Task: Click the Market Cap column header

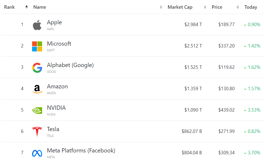Action: (180, 7)
